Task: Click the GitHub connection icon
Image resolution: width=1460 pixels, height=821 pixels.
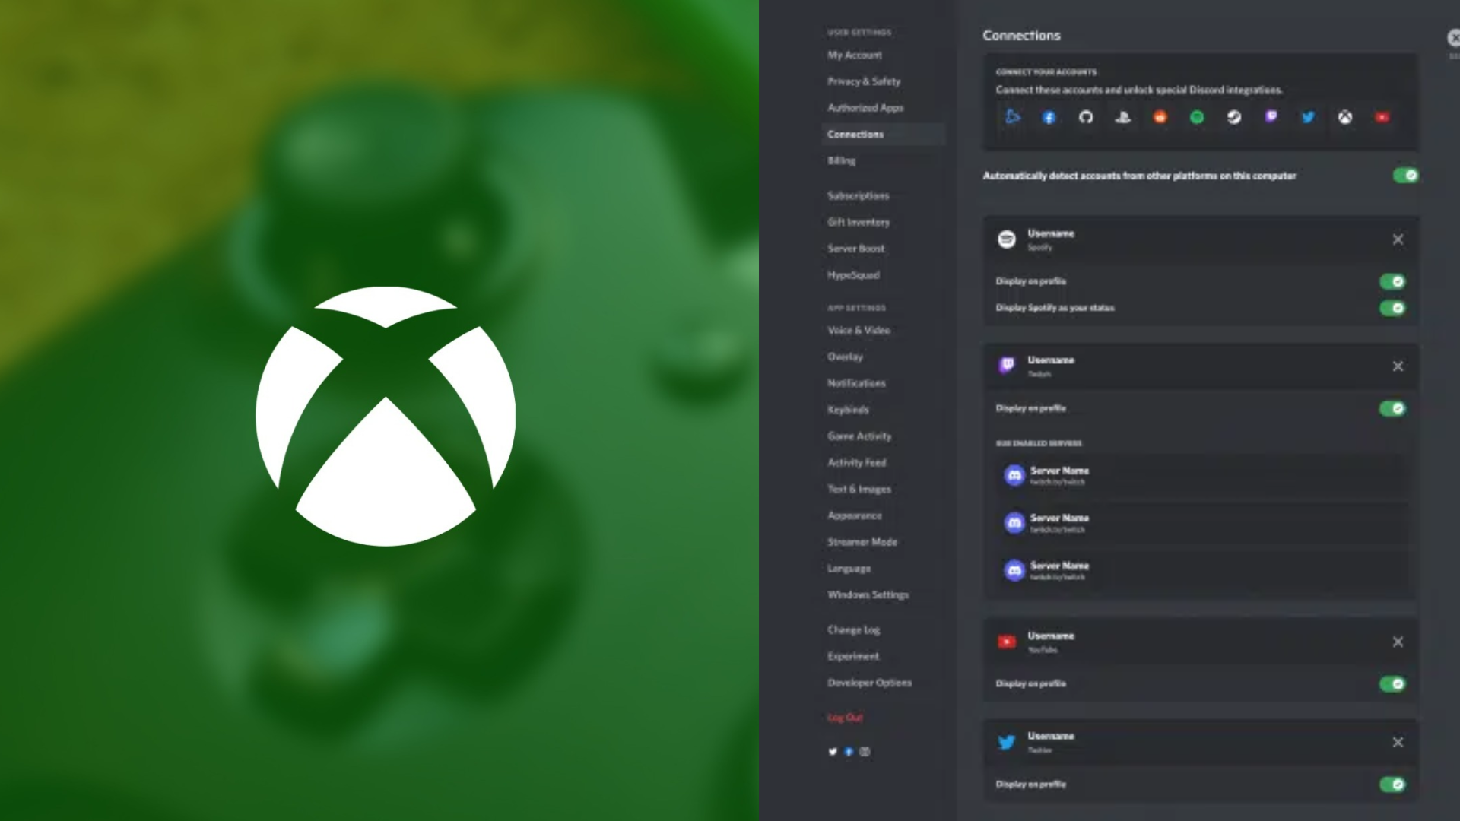Action: 1086,117
